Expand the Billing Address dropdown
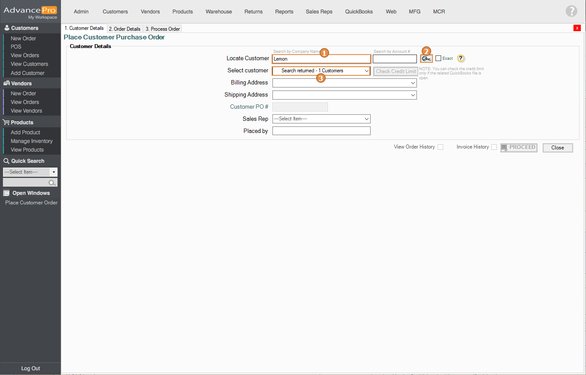This screenshot has height=375, width=586. pos(344,83)
